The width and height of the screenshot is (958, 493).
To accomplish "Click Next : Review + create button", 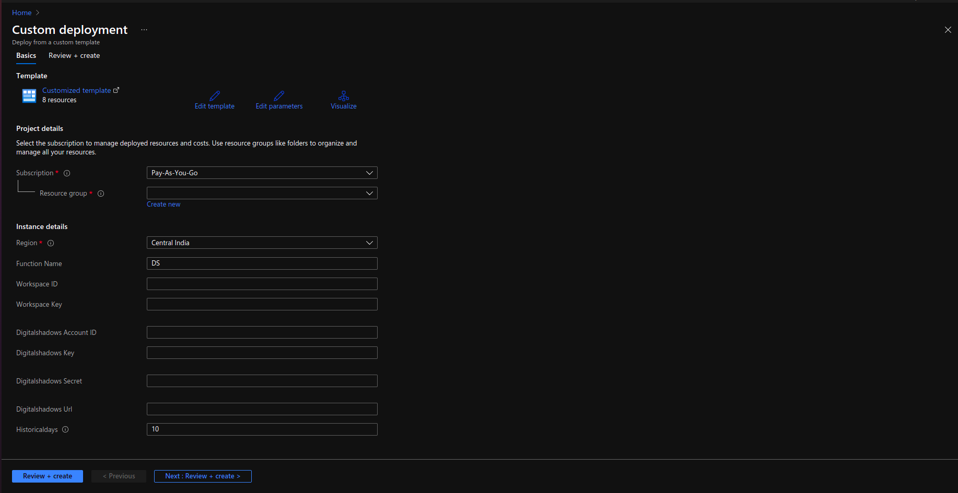I will 203,476.
